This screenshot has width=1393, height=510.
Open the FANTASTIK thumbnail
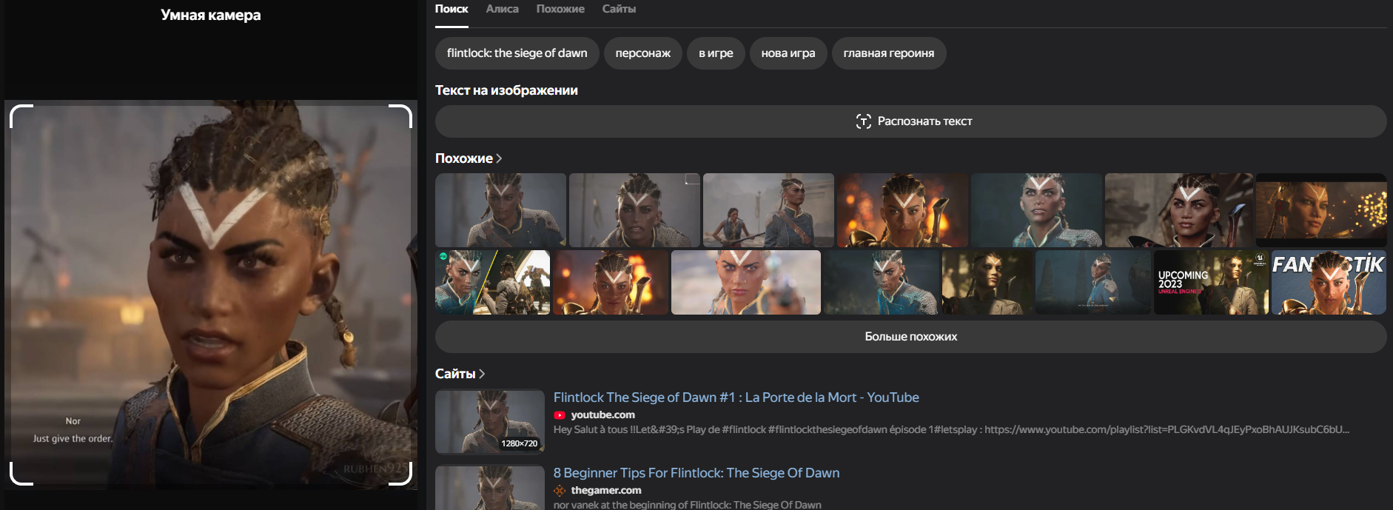click(x=1329, y=282)
